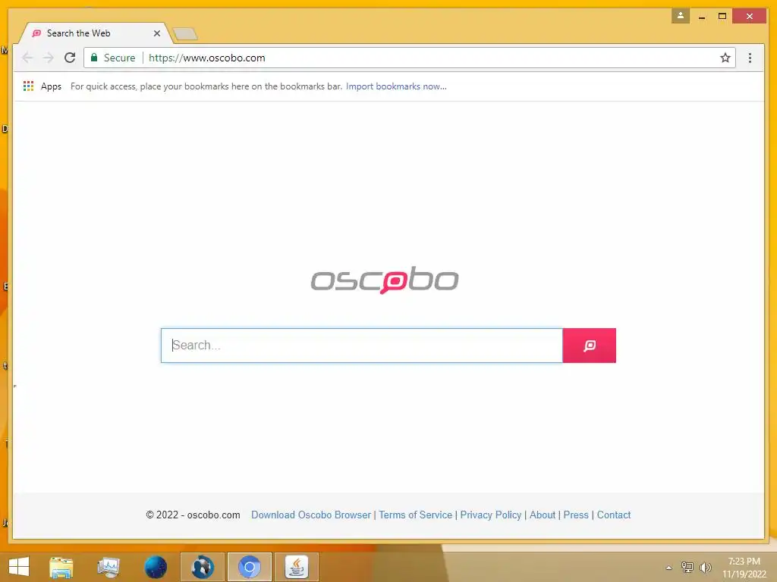Click the Chromium taskbar icon
Screen dimensions: 777x582
pos(249,567)
